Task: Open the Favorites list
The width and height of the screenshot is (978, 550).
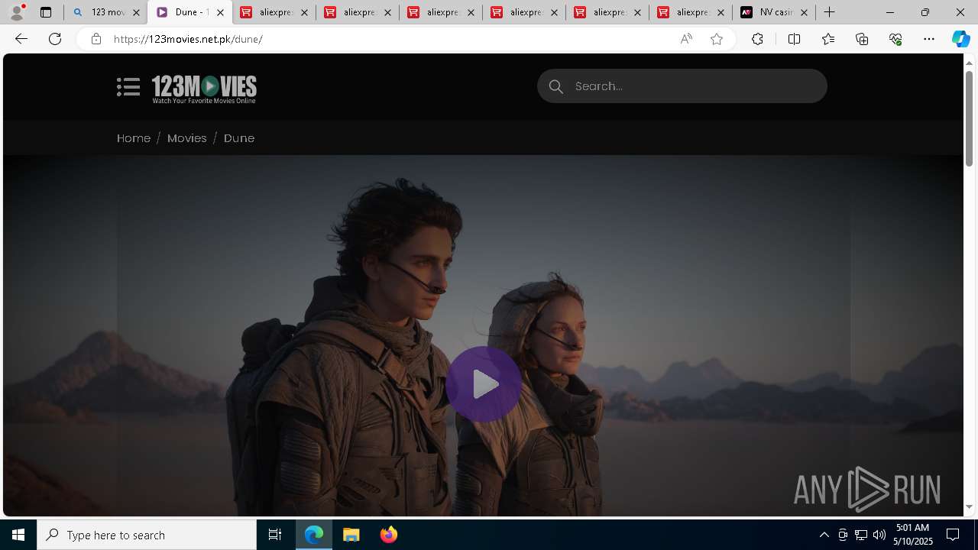Action: (x=828, y=39)
